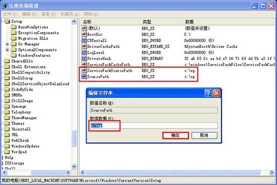The width and height of the screenshot is (277, 185).
Task: Select the WebCheck tree item
Action: pyautogui.click(x=20, y=140)
